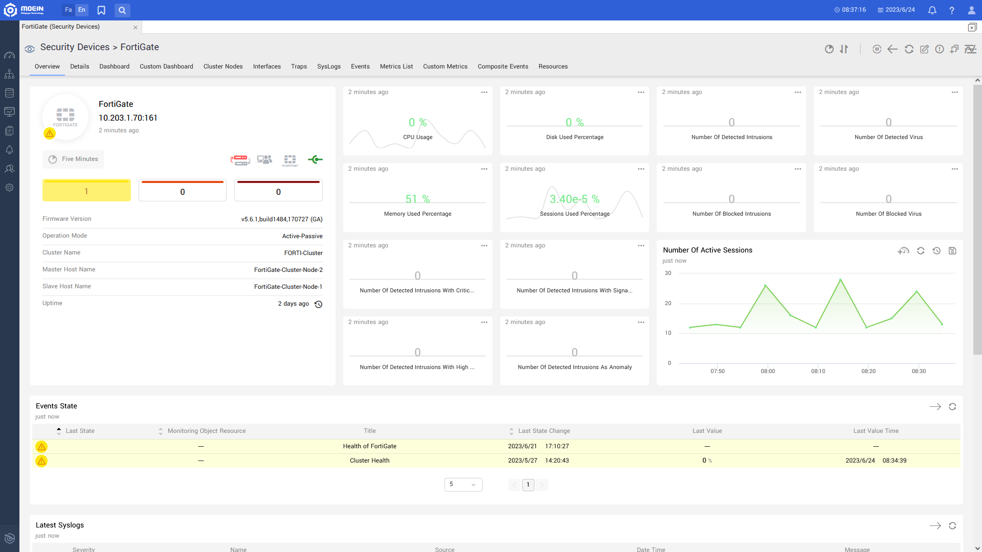
Task: Refresh the Latest Syslogs panel
Action: [x=952, y=526]
